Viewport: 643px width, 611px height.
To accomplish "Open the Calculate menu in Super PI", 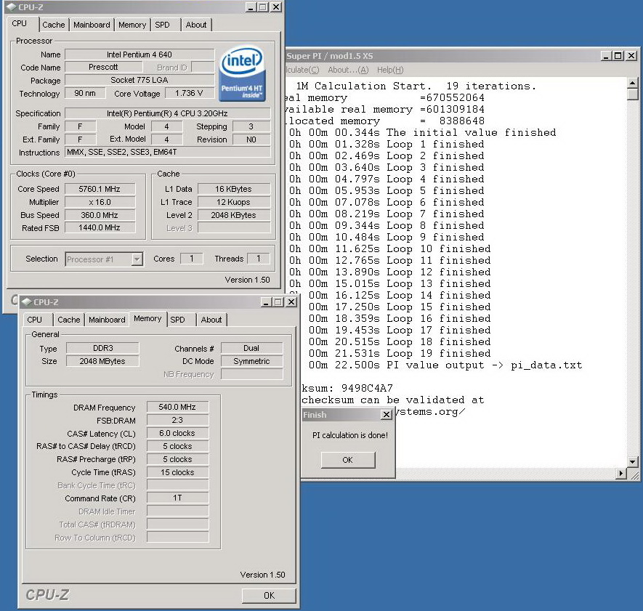I will pyautogui.click(x=302, y=70).
